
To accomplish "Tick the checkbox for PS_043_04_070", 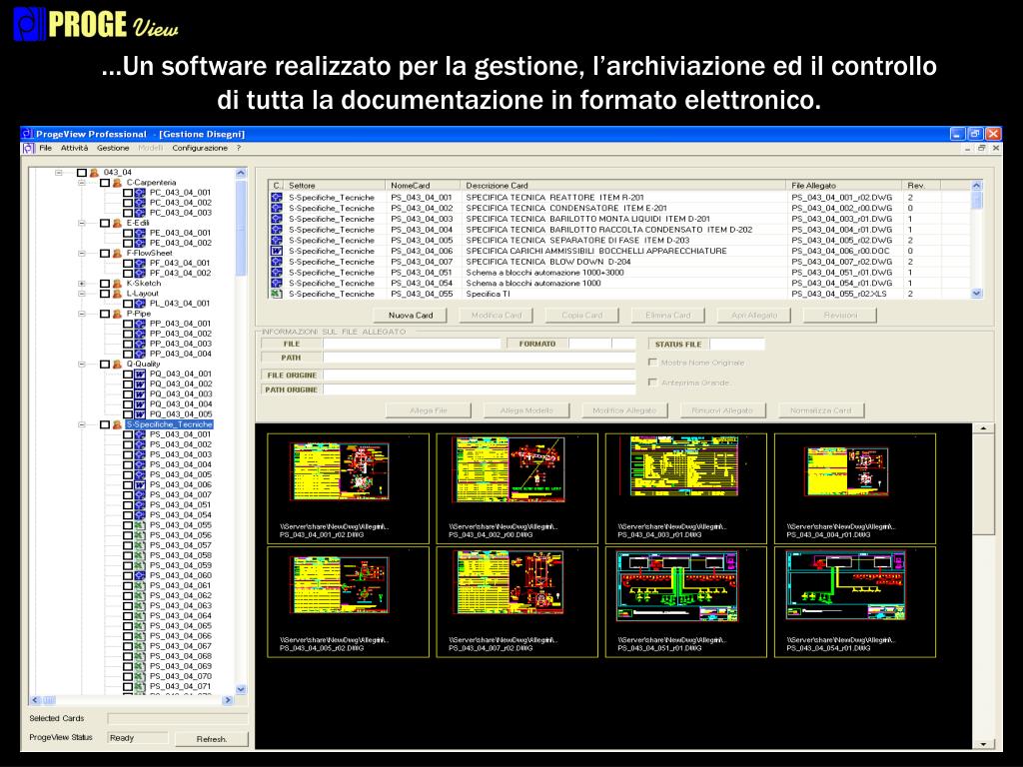I will coord(128,676).
